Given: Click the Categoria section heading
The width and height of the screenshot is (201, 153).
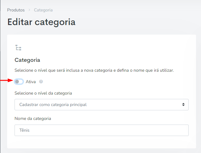Looking at the screenshot, I should (x=27, y=60).
